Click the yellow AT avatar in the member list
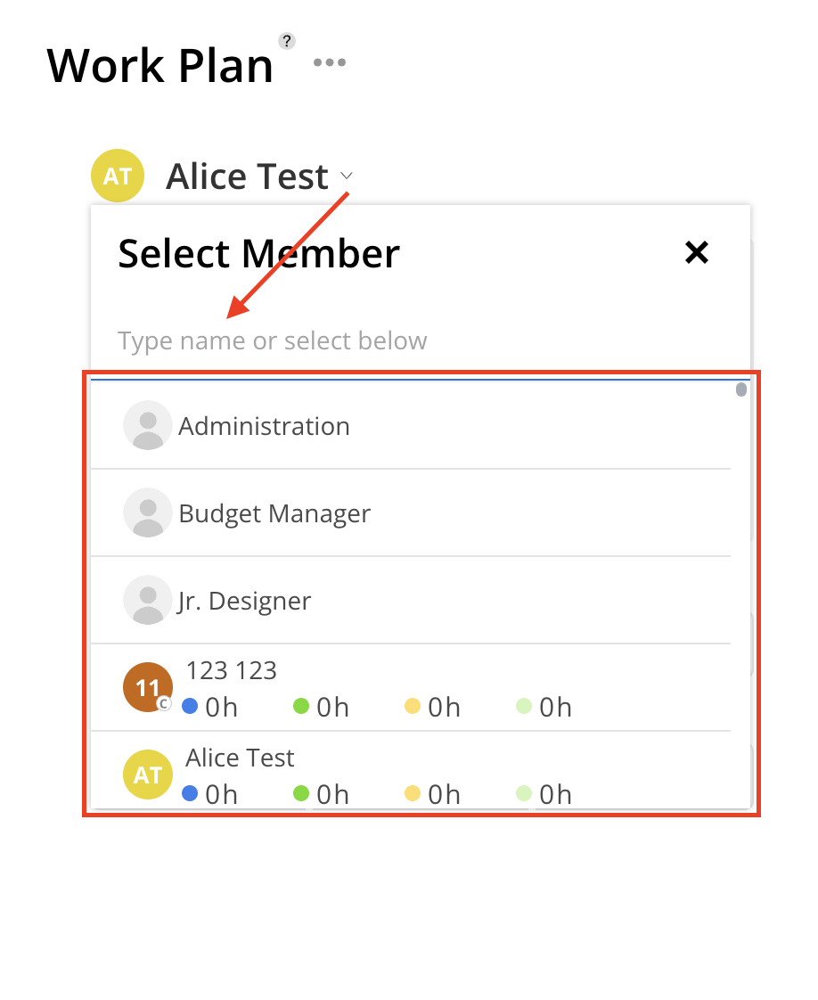Image resolution: width=818 pixels, height=1000 pixels. coord(147,775)
